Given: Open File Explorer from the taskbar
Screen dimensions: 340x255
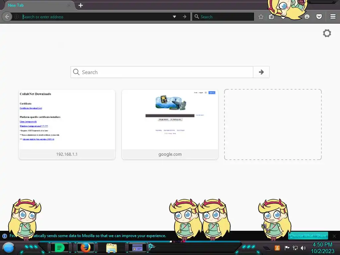Looking at the screenshot, I should pos(112,248).
